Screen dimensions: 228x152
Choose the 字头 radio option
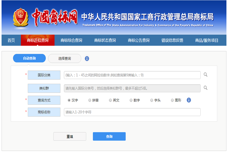coord(152,100)
